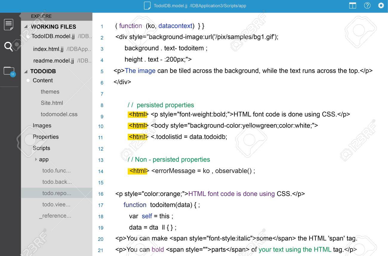388x256 pixels.
Task: Open todomodel.css file
Action: coord(59,114)
